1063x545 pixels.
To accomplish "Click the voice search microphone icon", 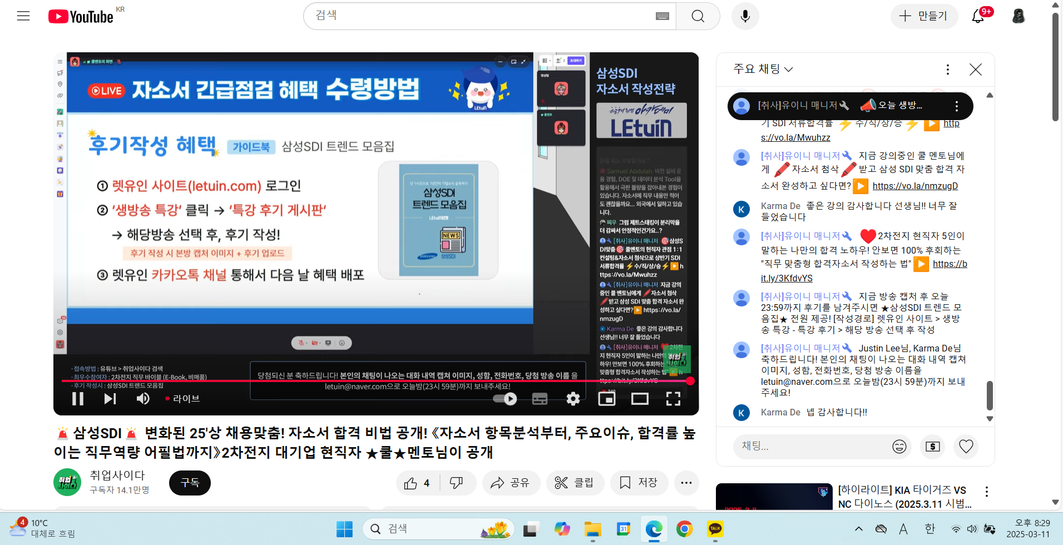I will 745,16.
